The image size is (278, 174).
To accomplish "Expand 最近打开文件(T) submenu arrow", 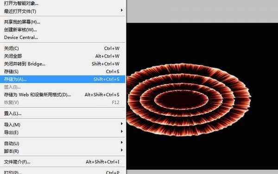I will pos(121,10).
